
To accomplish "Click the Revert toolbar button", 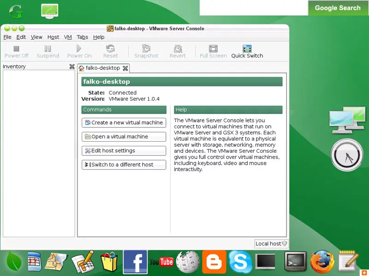I will pos(178,52).
